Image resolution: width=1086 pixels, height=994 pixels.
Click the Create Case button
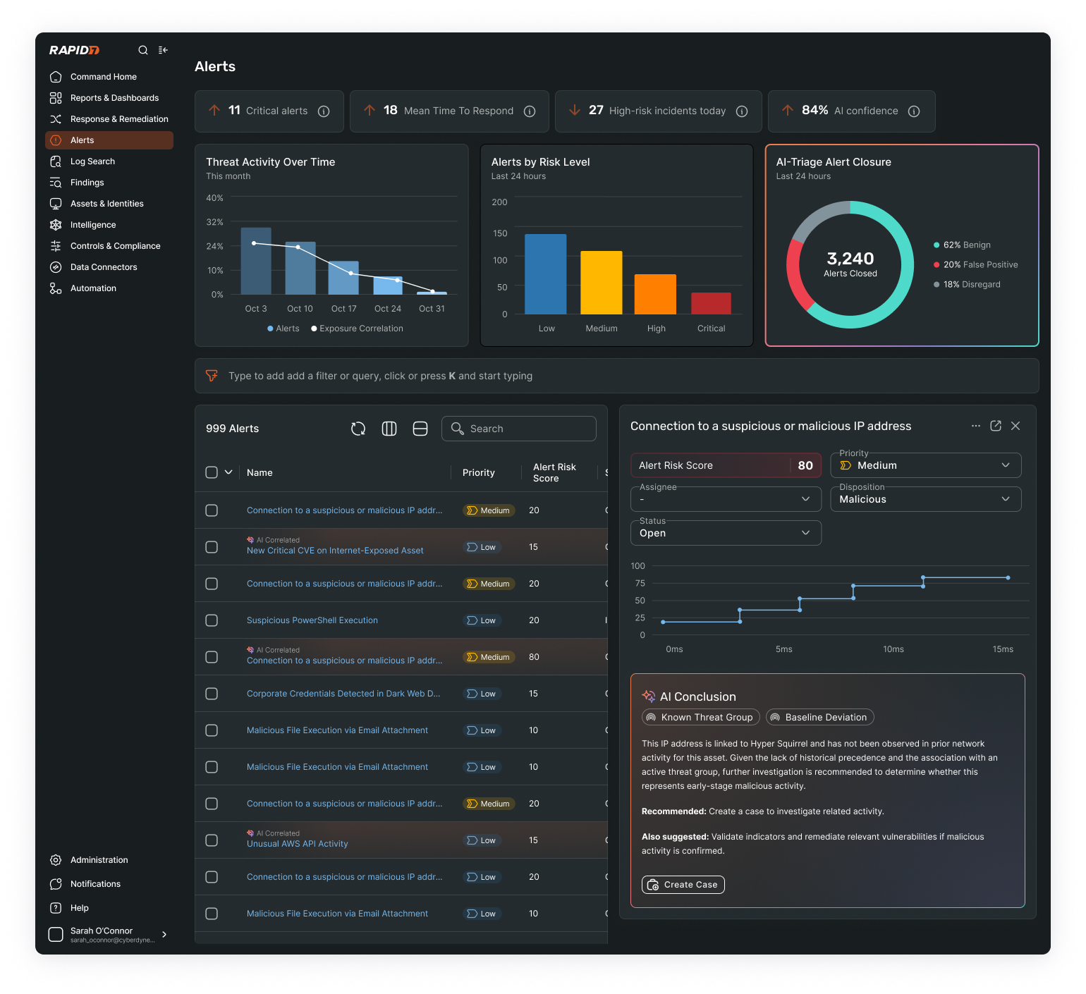[683, 885]
